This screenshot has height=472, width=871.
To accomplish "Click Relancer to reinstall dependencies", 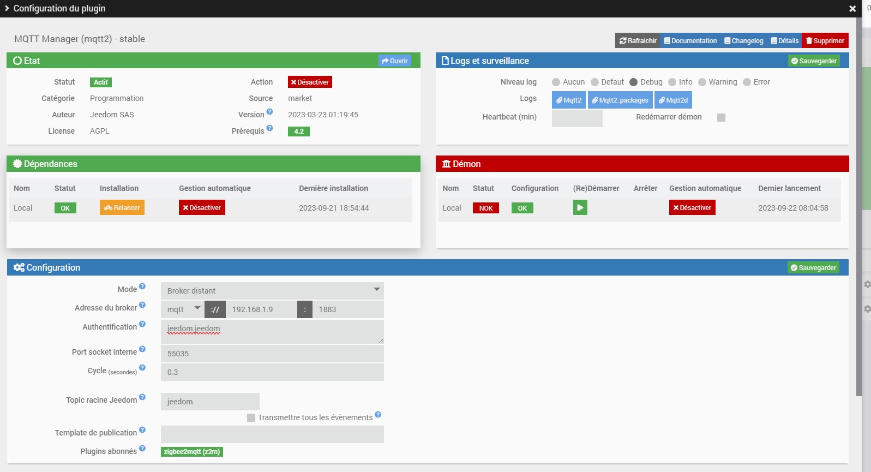I will click(x=122, y=207).
